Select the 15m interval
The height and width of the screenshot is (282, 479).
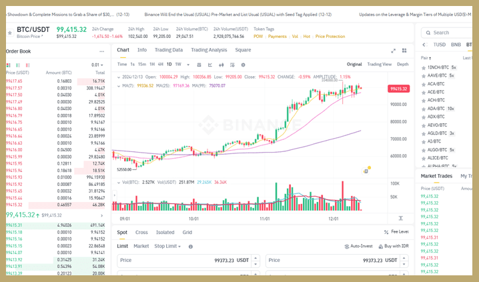click(142, 65)
